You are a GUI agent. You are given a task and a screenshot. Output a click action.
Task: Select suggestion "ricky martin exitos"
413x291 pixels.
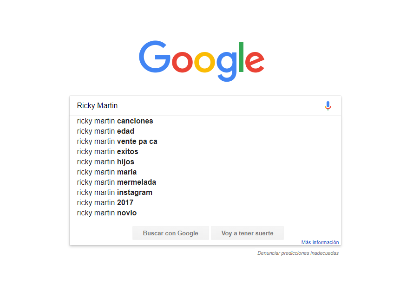pyautogui.click(x=108, y=152)
